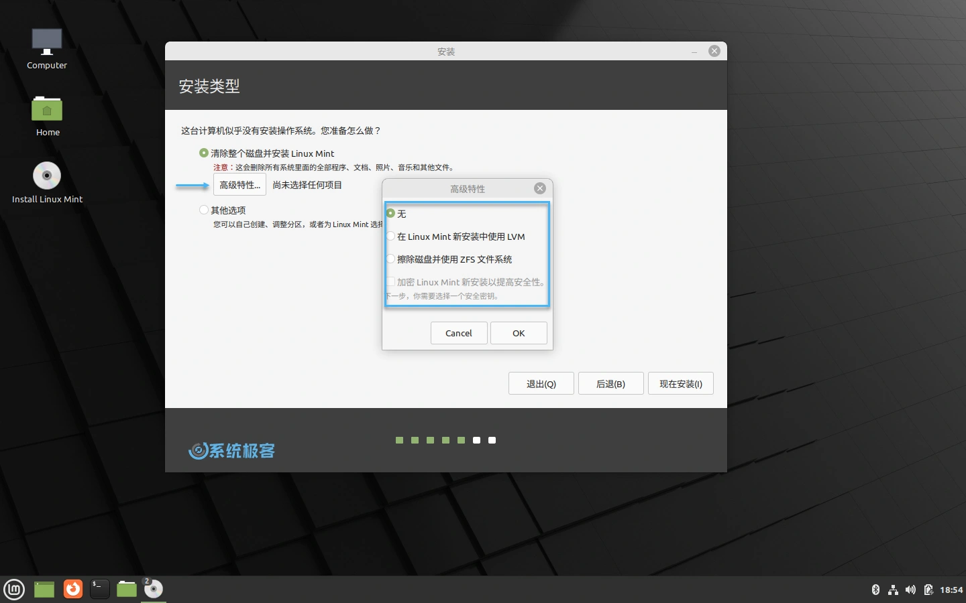This screenshot has width=966, height=603.
Task: Launch the Install Linux Mint desktop icon
Action: 47,183
